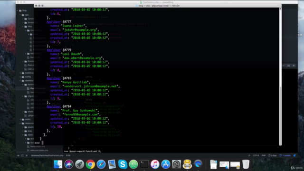Image resolution: width=304 pixels, height=171 pixels.
Task: Open Google Chrome from the dock
Action: click(x=90, y=164)
